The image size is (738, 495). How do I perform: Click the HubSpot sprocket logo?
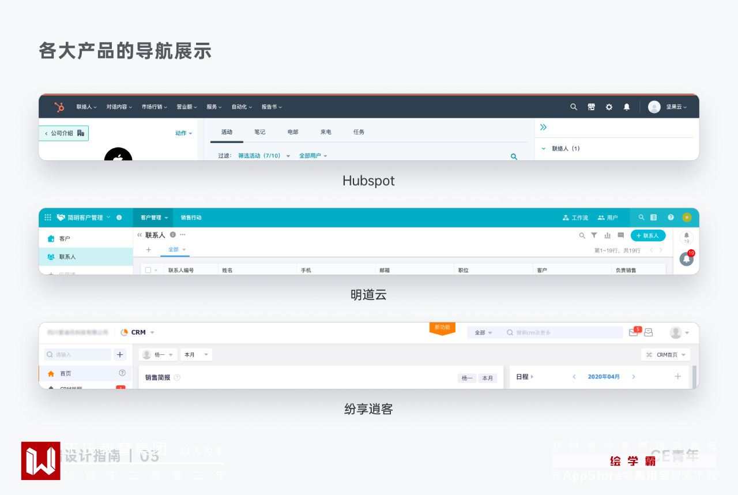(x=59, y=107)
